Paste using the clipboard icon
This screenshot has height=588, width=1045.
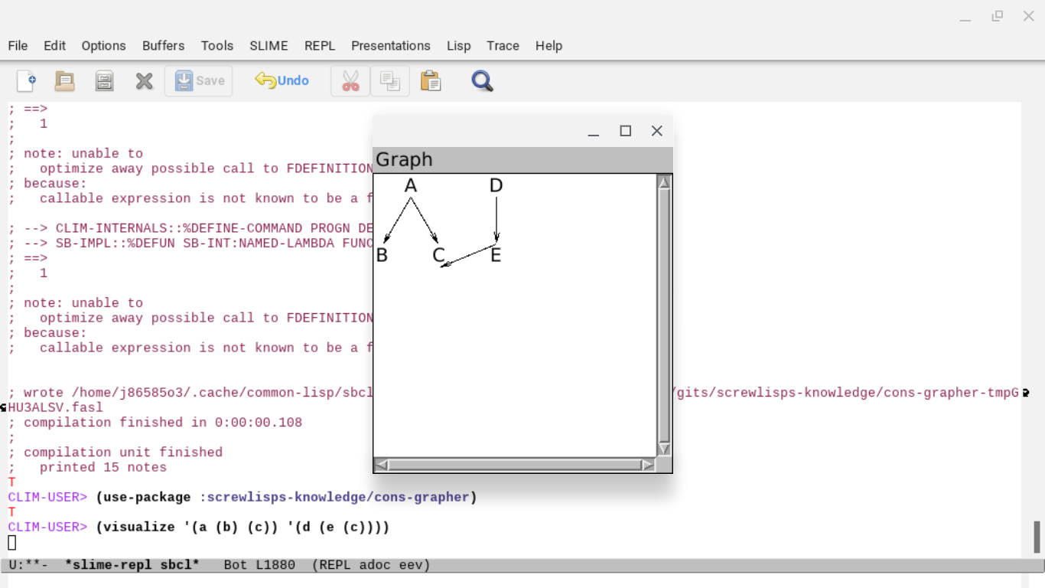[431, 81]
